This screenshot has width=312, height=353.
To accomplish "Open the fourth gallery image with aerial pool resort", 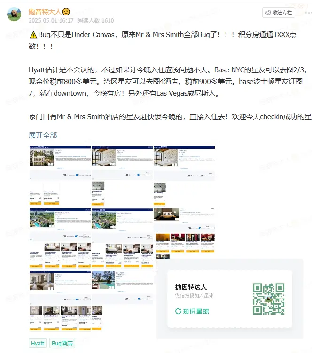I will tap(60, 238).
